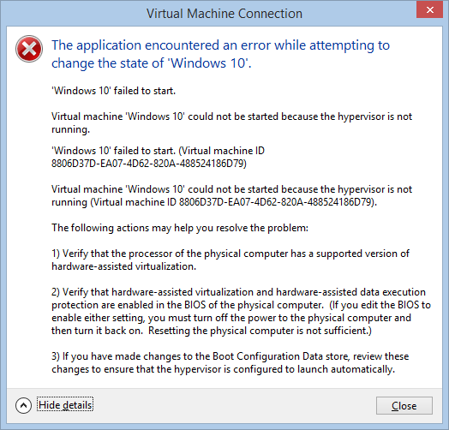Click the Virtual Machine Connection title bar
Image resolution: width=449 pixels, height=430 pixels.
(224, 14)
